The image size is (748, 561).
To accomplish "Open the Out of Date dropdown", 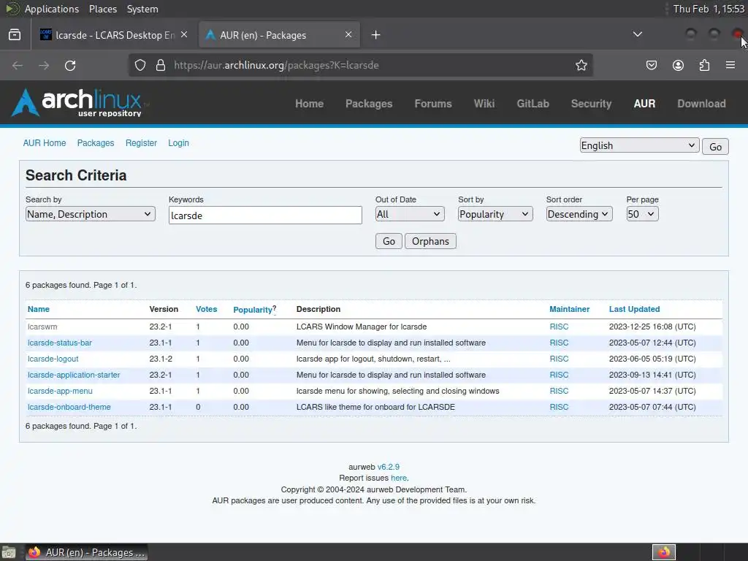I will click(410, 214).
